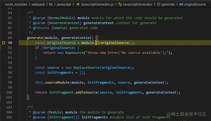Click {Module} type on line 104
Screen dimensions: 211x121
point(55,112)
